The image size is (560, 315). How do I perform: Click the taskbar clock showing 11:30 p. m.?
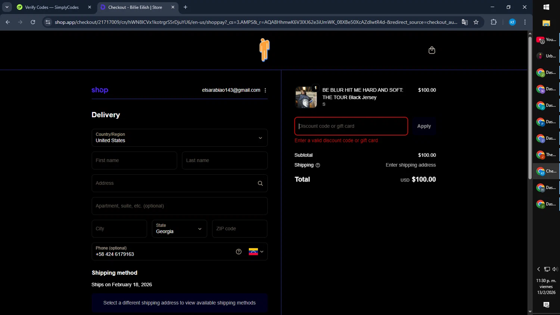(x=546, y=287)
